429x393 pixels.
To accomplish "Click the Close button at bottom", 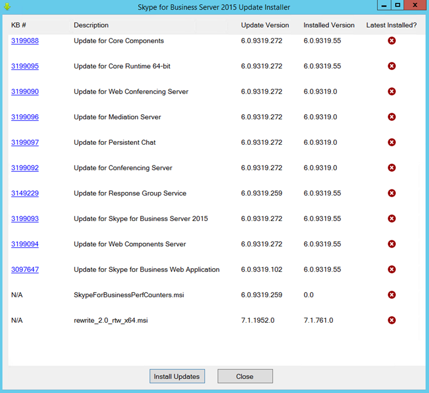I will [x=245, y=377].
